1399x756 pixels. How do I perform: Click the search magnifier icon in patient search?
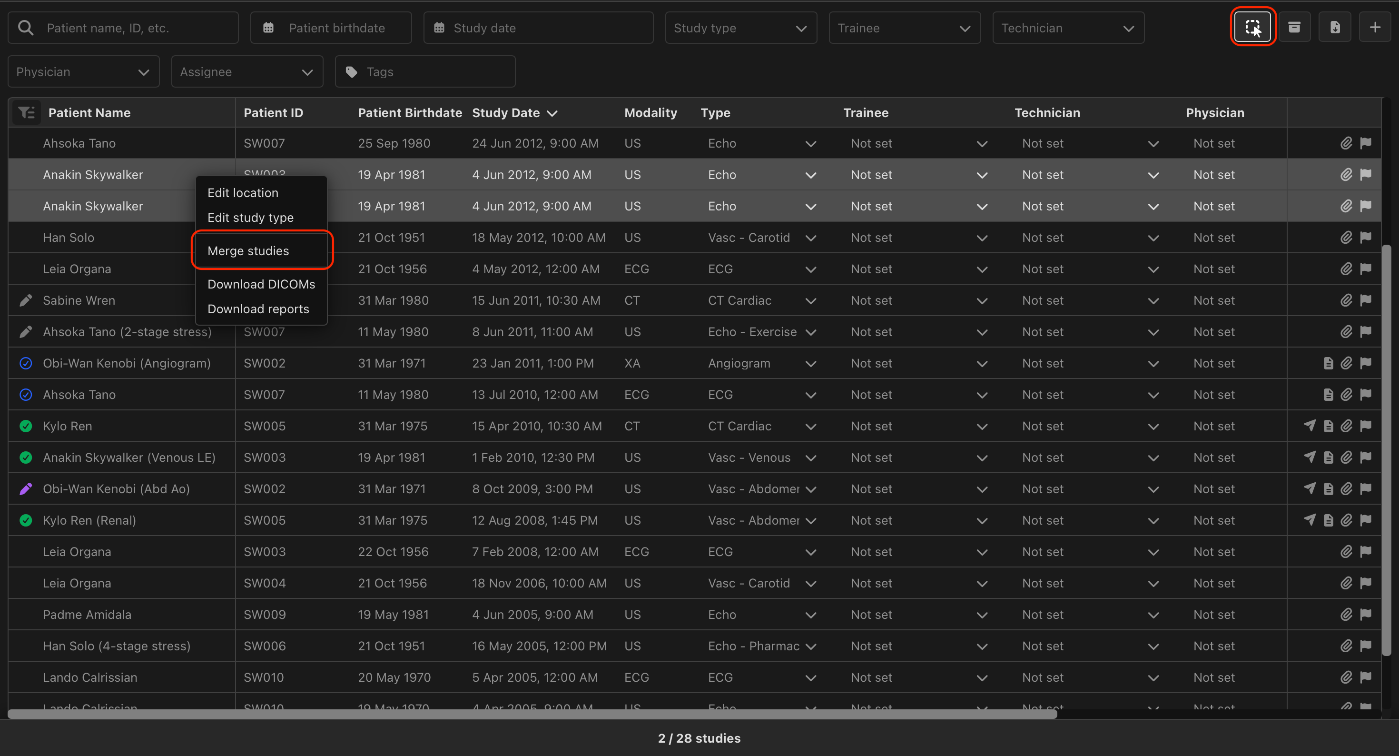26,28
